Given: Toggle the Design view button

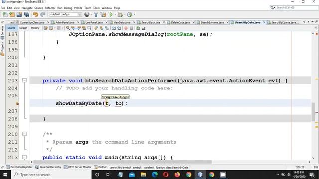Looking at the screenshot, I should pyautogui.click(x=23, y=28).
